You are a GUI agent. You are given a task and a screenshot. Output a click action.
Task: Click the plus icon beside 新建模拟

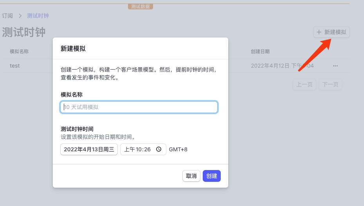[x=319, y=32]
